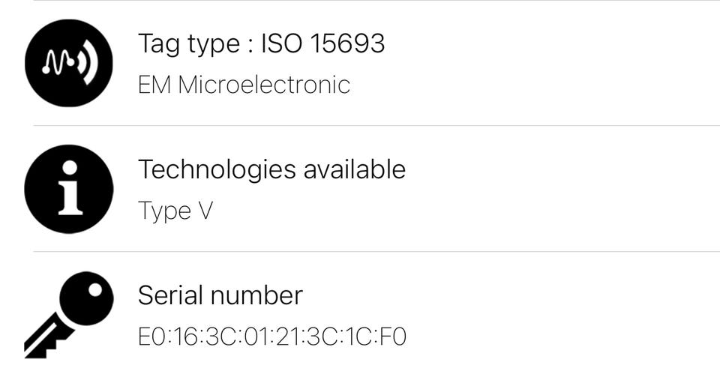Click the divider line below Type V

tap(375, 251)
